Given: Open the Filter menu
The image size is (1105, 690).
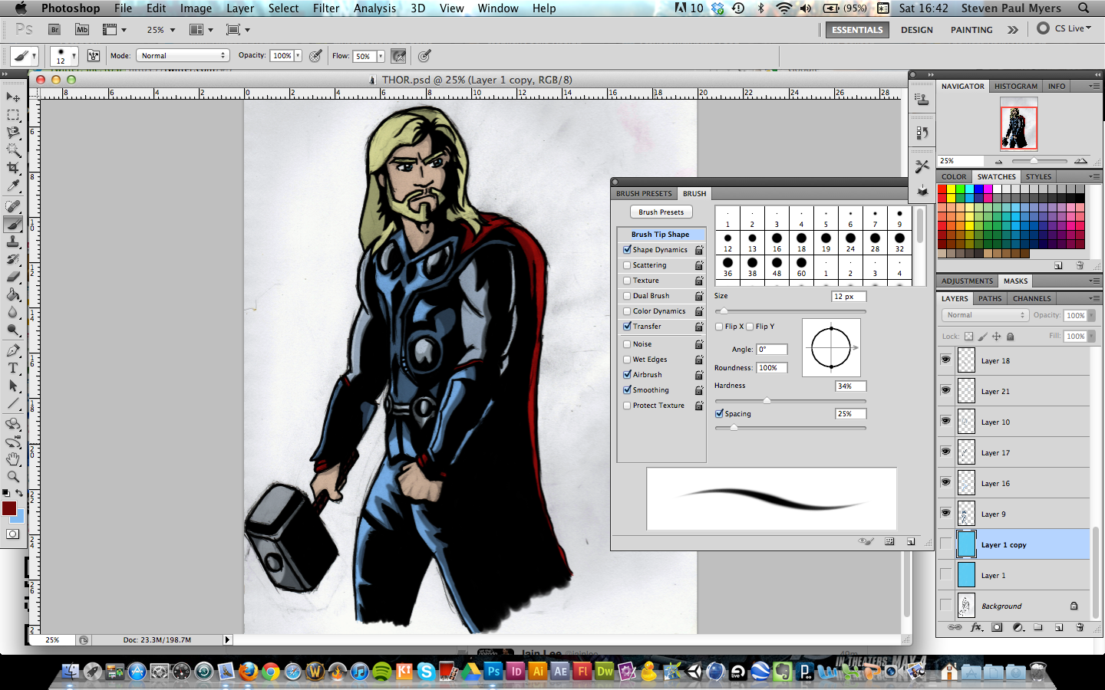Looking at the screenshot, I should 326,8.
